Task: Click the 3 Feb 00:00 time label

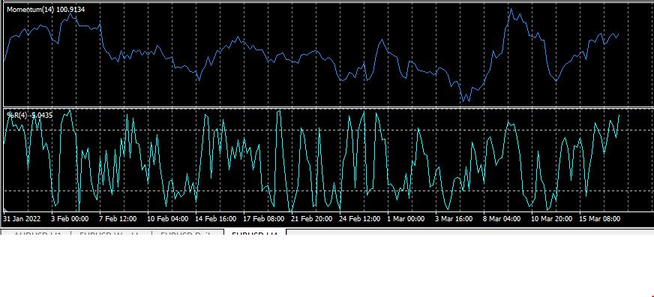Action: click(x=70, y=218)
